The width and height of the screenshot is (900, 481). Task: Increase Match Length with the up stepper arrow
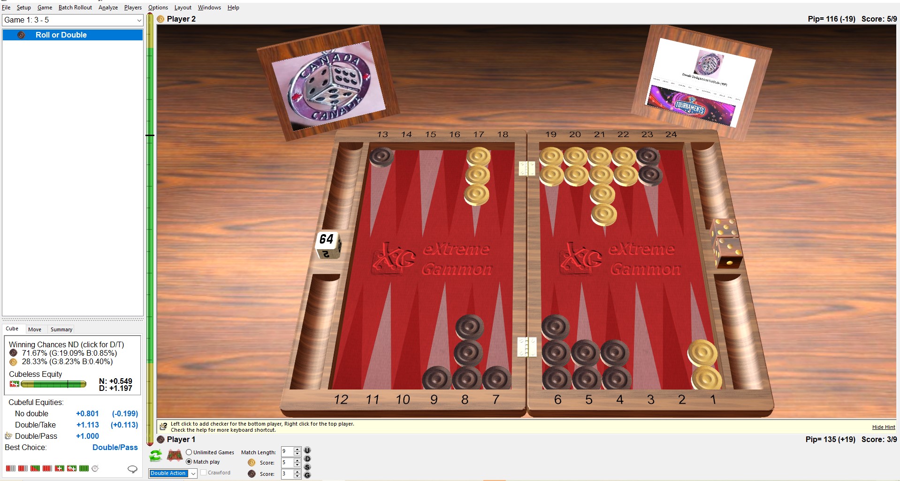297,449
